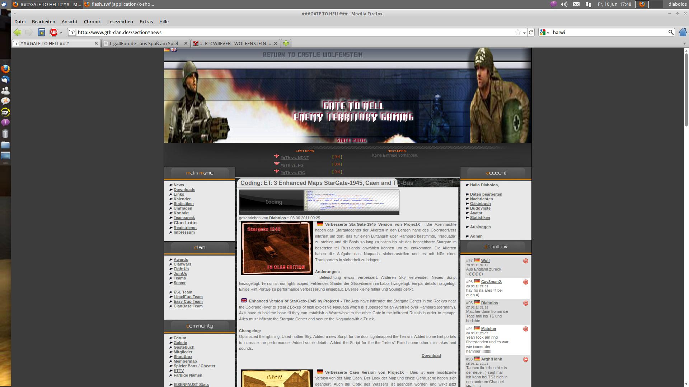Open Thunderbird mail in the left dock
The width and height of the screenshot is (689, 387).
point(5,80)
